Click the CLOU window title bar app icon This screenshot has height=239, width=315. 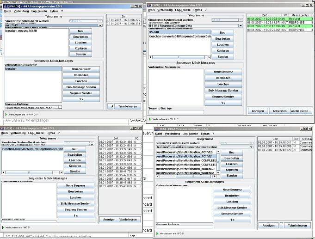[149, 5]
